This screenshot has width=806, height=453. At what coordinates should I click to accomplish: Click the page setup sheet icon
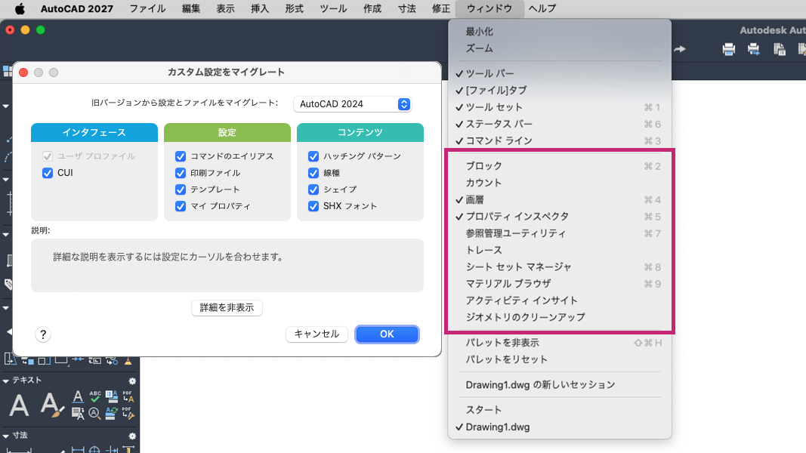coord(780,49)
